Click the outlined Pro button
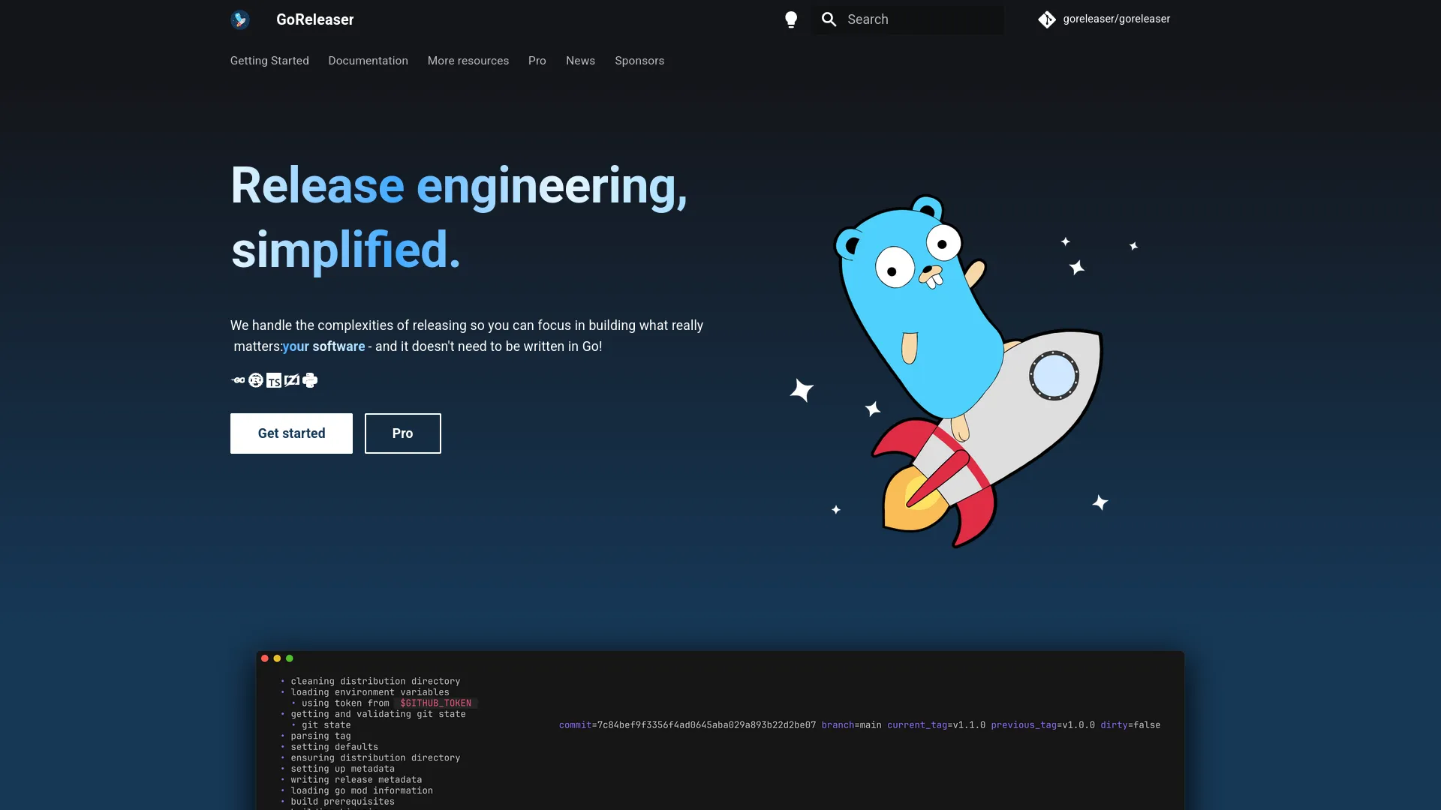This screenshot has width=1441, height=810. click(403, 433)
